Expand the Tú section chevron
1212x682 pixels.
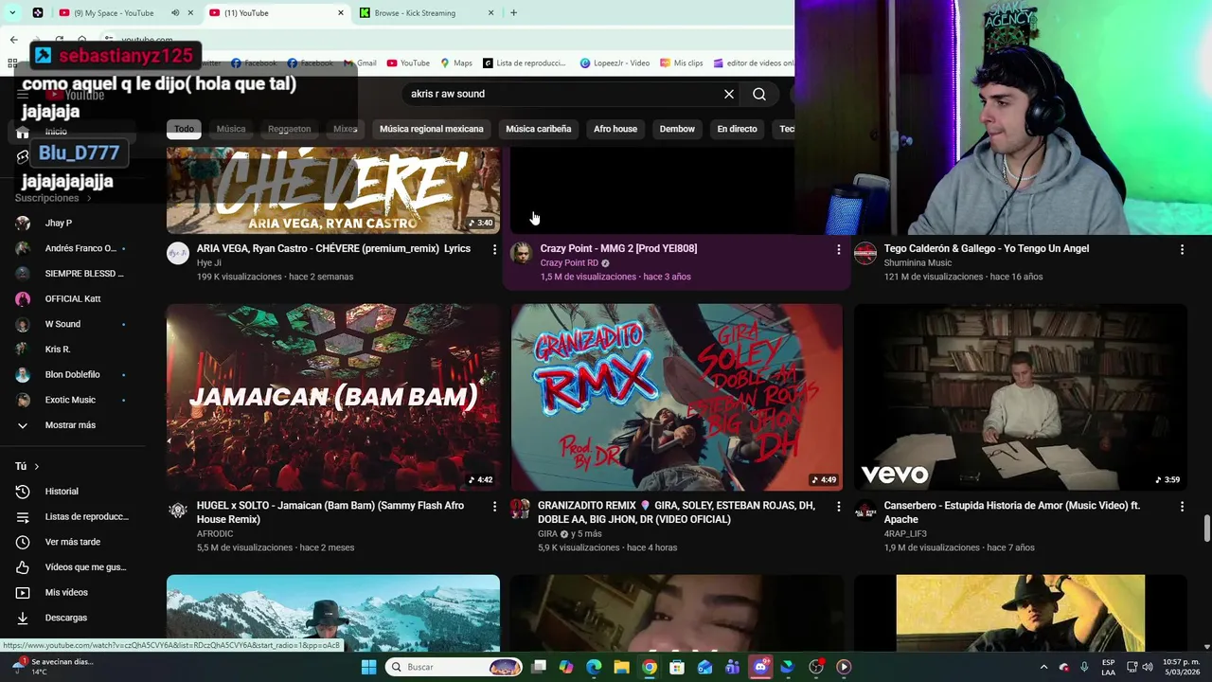click(37, 466)
